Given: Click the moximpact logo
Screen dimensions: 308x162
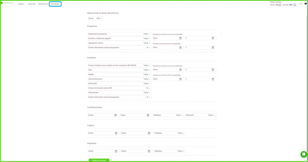Looking at the screenshot, I should (7, 3).
